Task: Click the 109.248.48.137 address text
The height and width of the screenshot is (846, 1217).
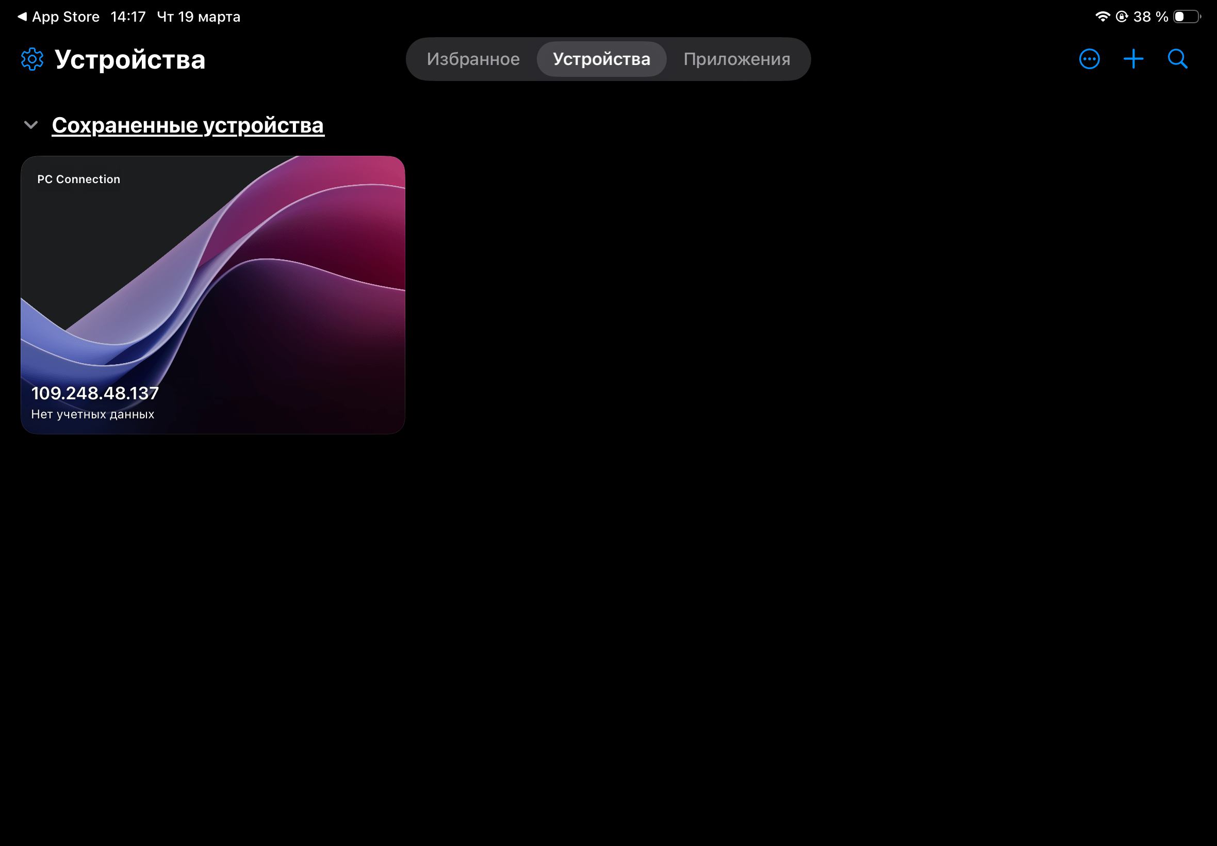Action: point(95,393)
